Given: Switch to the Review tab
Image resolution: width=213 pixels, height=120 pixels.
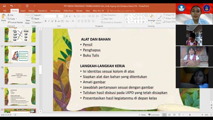Looking at the screenshot, I should (79, 11).
